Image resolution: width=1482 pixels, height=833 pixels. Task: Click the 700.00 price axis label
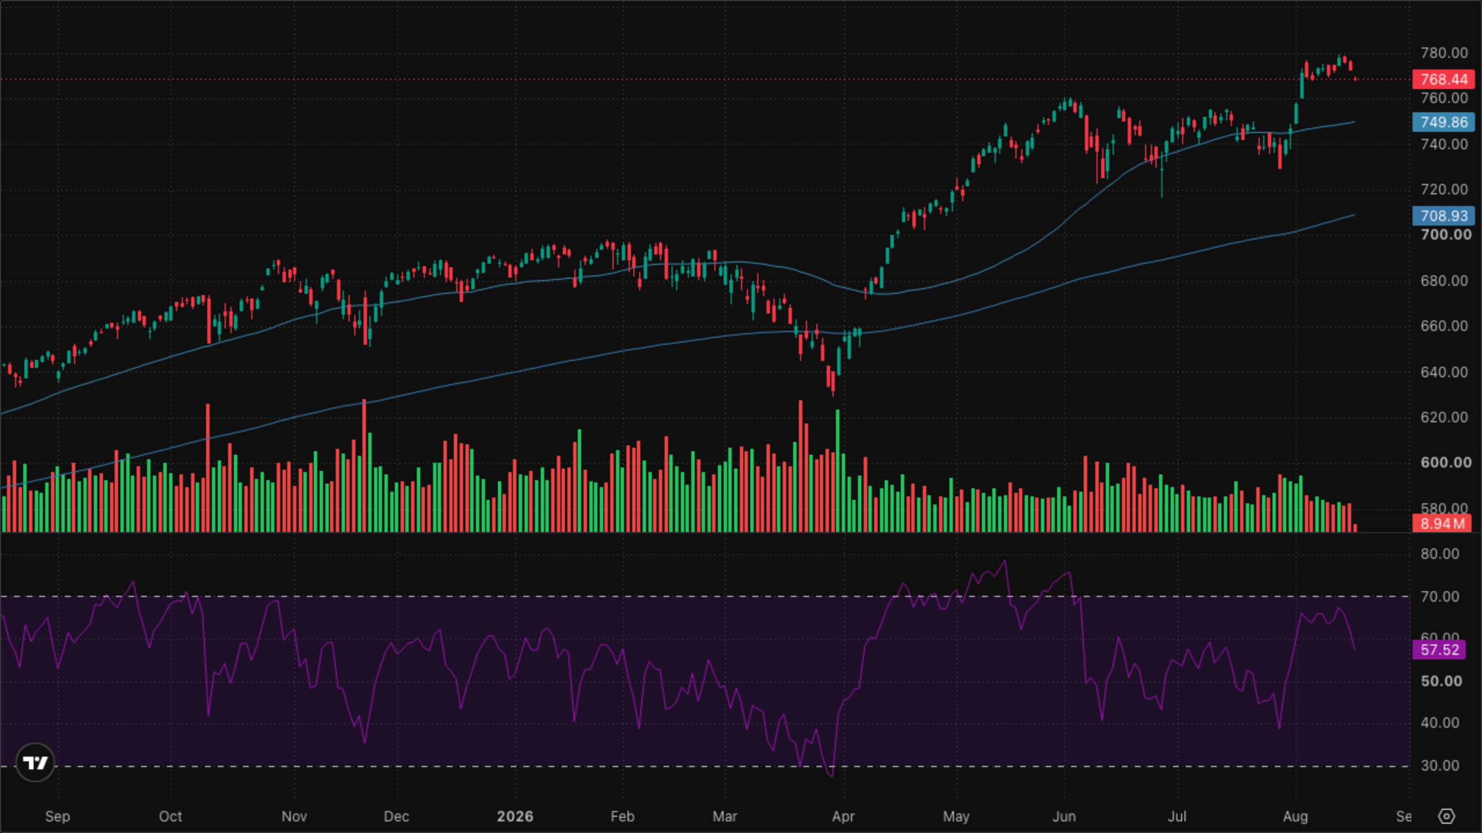click(1446, 235)
